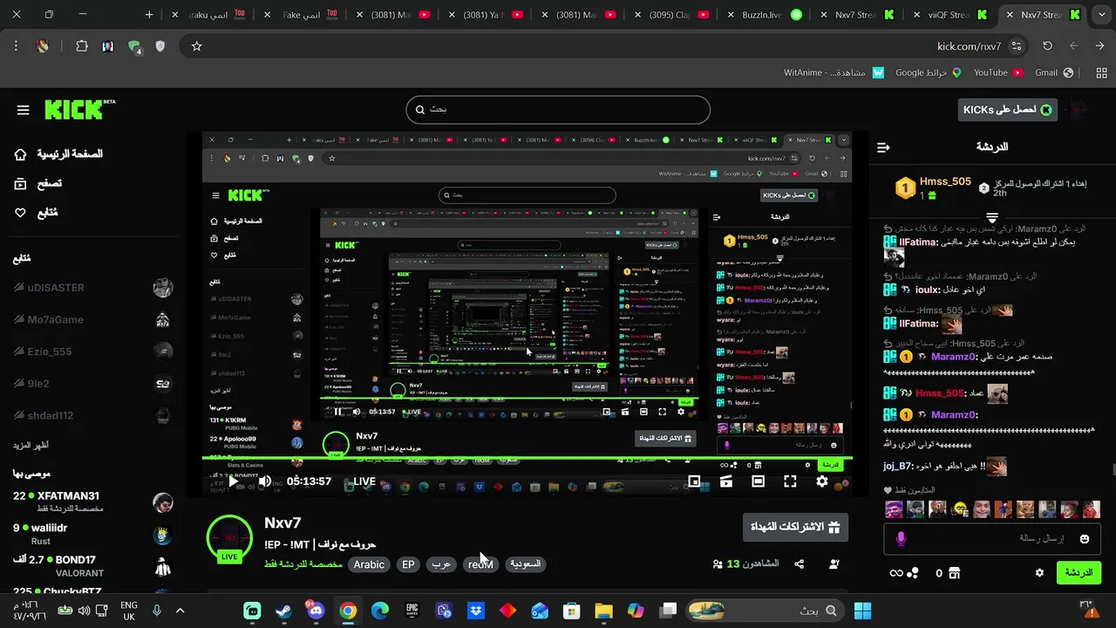
Task: Open the browser extensions puzzle icon
Action: click(82, 46)
